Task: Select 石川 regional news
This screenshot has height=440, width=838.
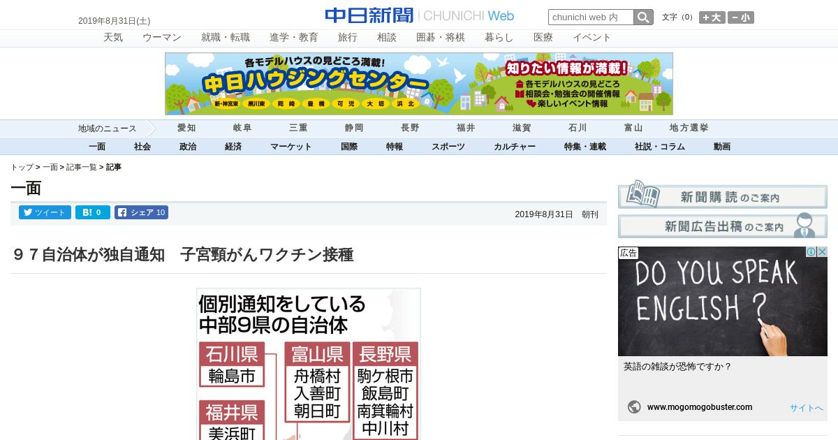Action: [578, 128]
